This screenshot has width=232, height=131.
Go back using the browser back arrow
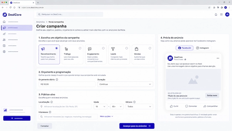coord(2,8)
